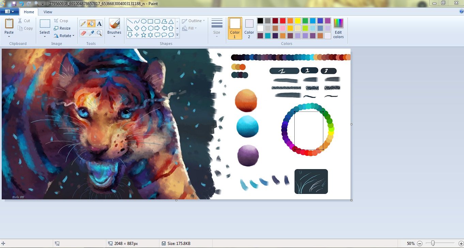
Task: Select the Fill with color bucket tool
Action: (x=91, y=23)
